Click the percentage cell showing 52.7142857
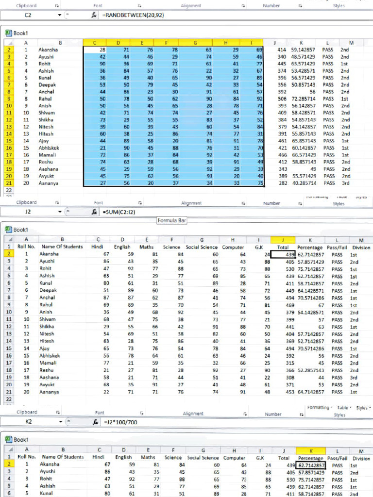The image size is (373, 497). click(310, 341)
